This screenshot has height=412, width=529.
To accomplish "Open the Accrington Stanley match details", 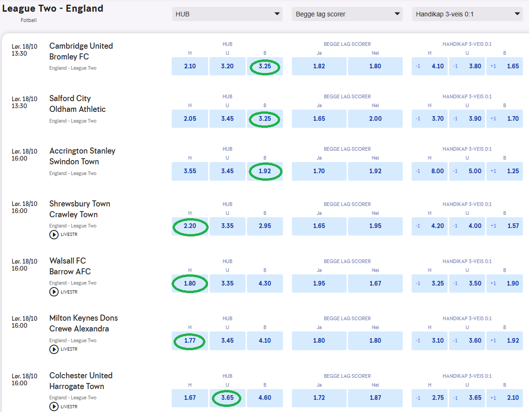I will click(82, 151).
